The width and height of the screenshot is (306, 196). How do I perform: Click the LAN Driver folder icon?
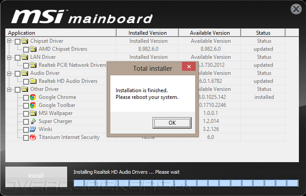point(24,57)
